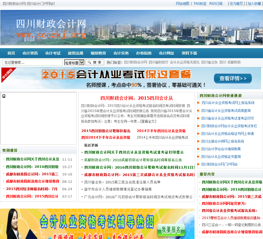Open headline 四川财政会计网：2015四川会计从
The image size is (263, 239).
coord(136,98)
